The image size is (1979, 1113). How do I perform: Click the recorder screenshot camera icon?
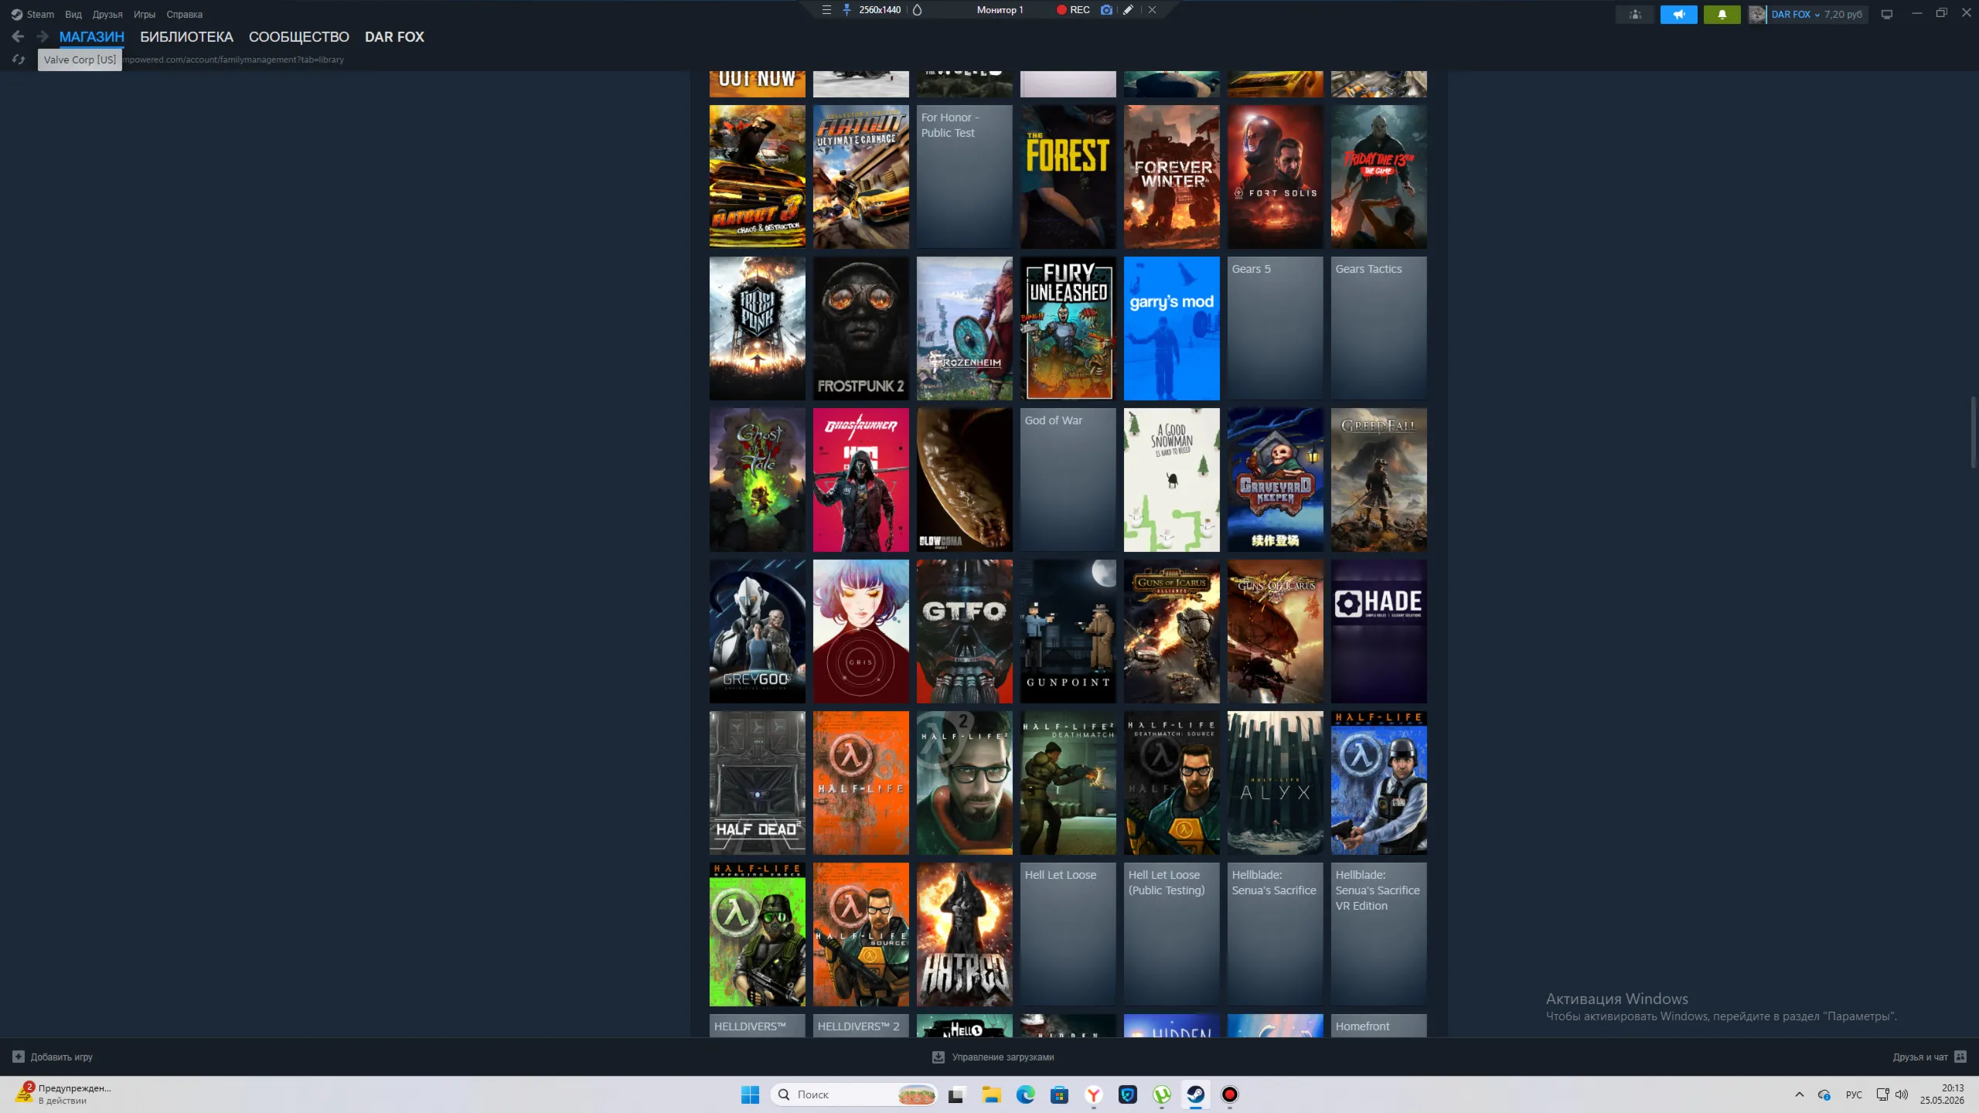click(1106, 10)
